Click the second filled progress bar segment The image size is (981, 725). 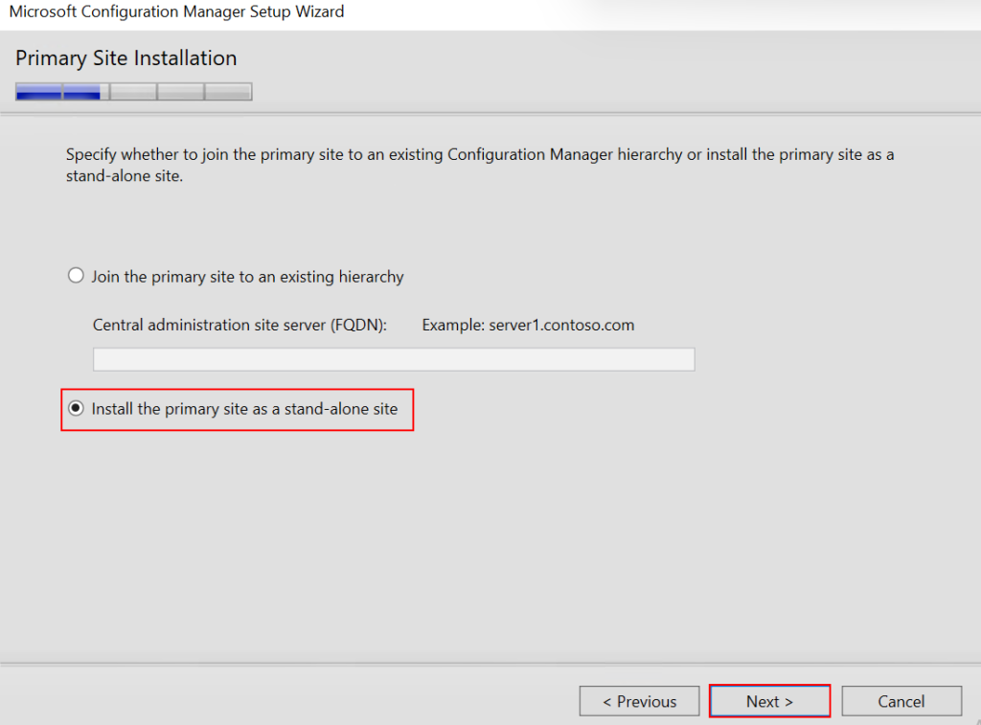(x=86, y=92)
